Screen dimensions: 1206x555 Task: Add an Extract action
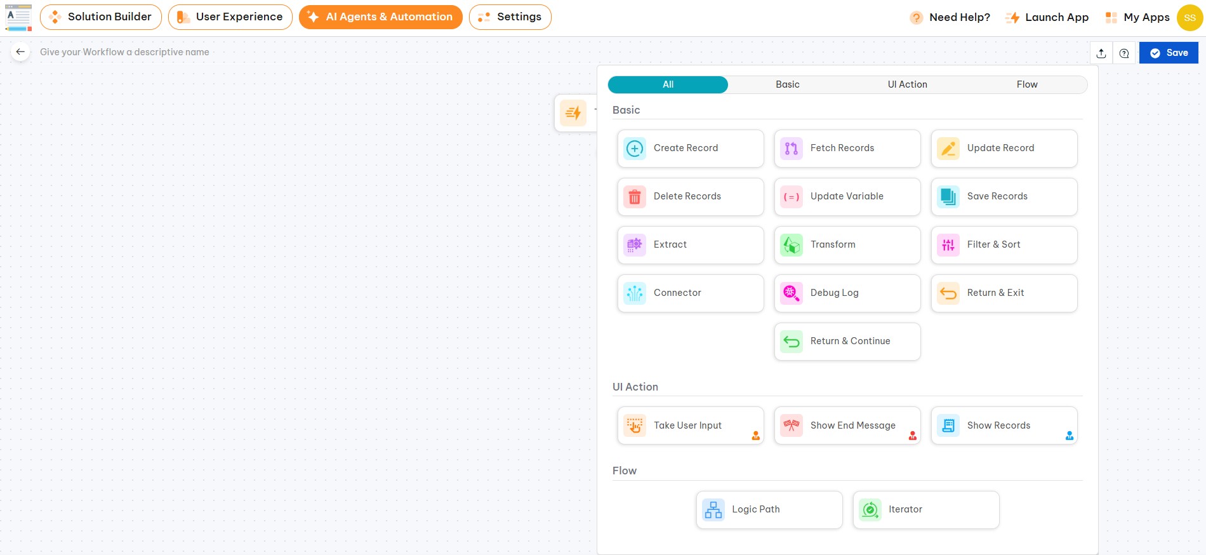pyautogui.click(x=691, y=245)
